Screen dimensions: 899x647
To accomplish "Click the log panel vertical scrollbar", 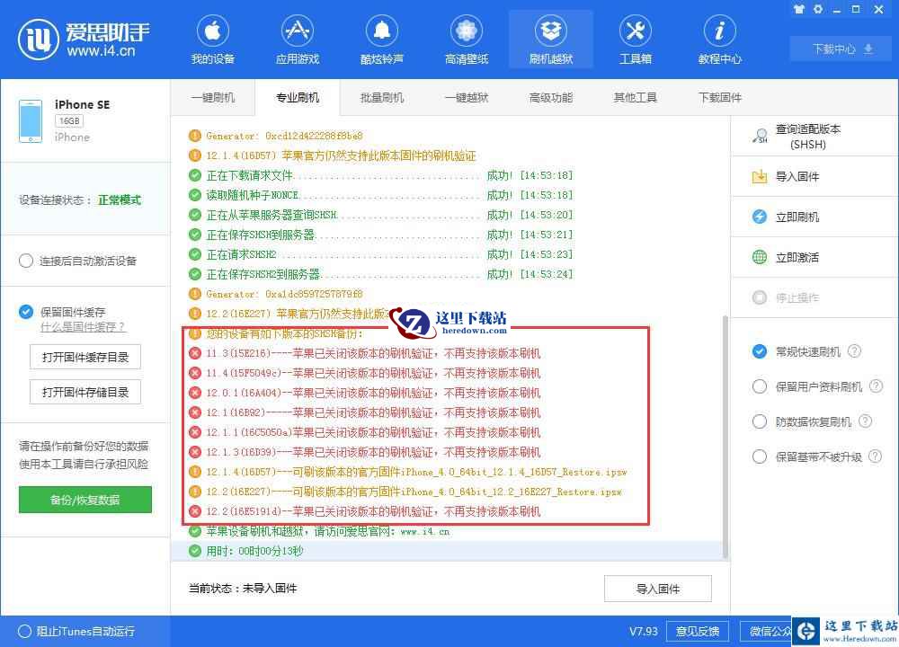I will click(x=725, y=436).
